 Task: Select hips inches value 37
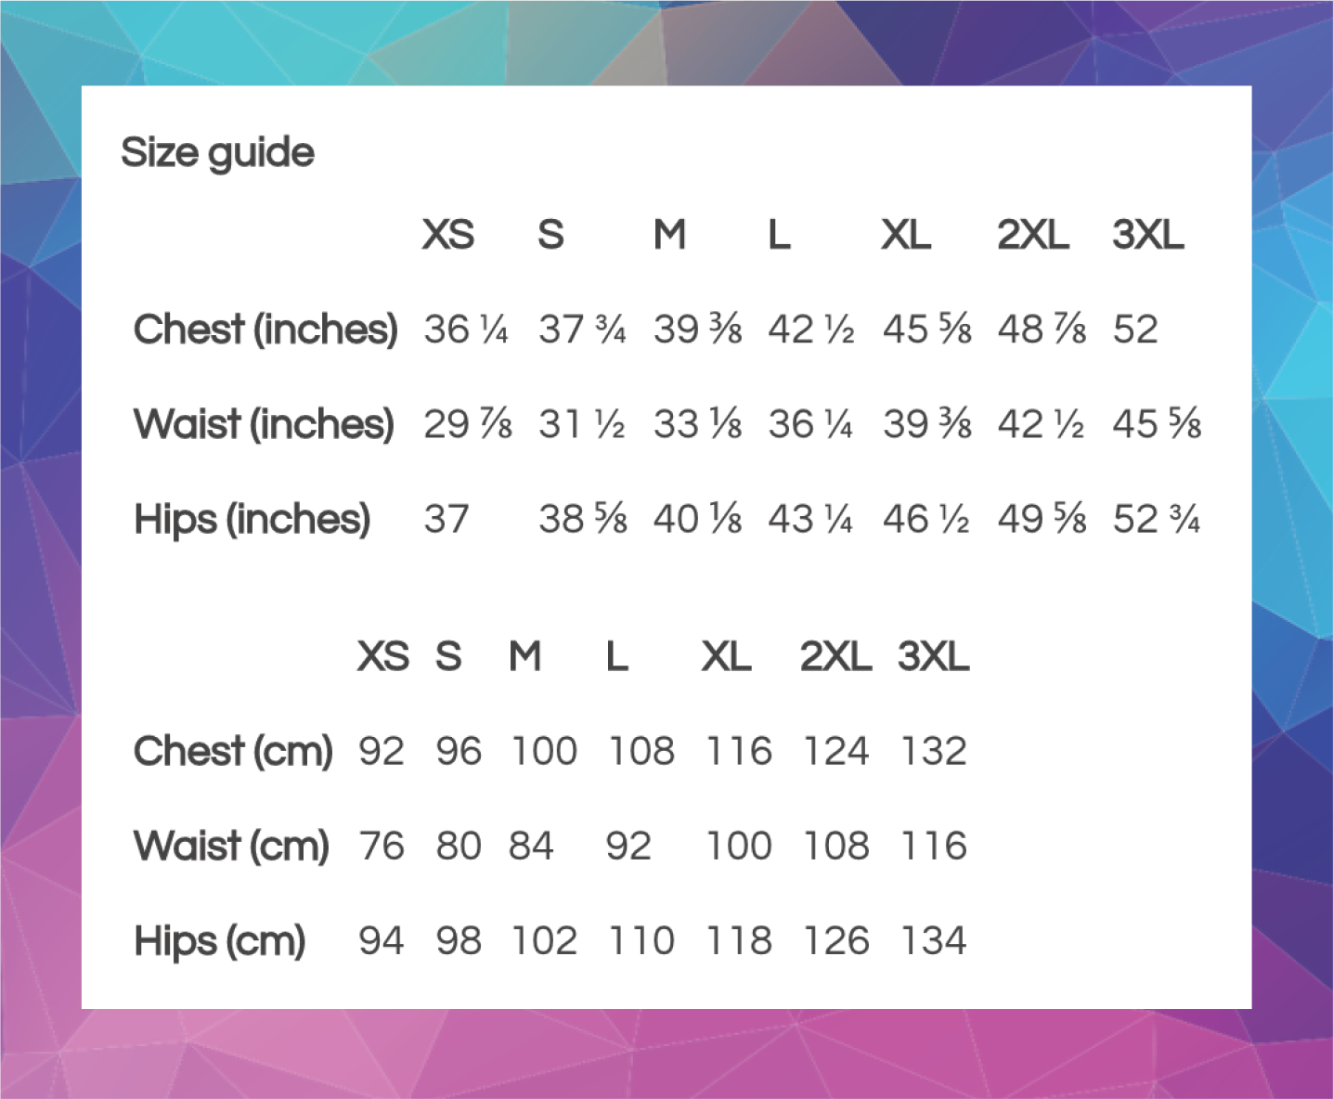pos(446,519)
